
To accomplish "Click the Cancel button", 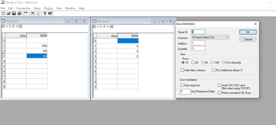I will pos(248,39).
